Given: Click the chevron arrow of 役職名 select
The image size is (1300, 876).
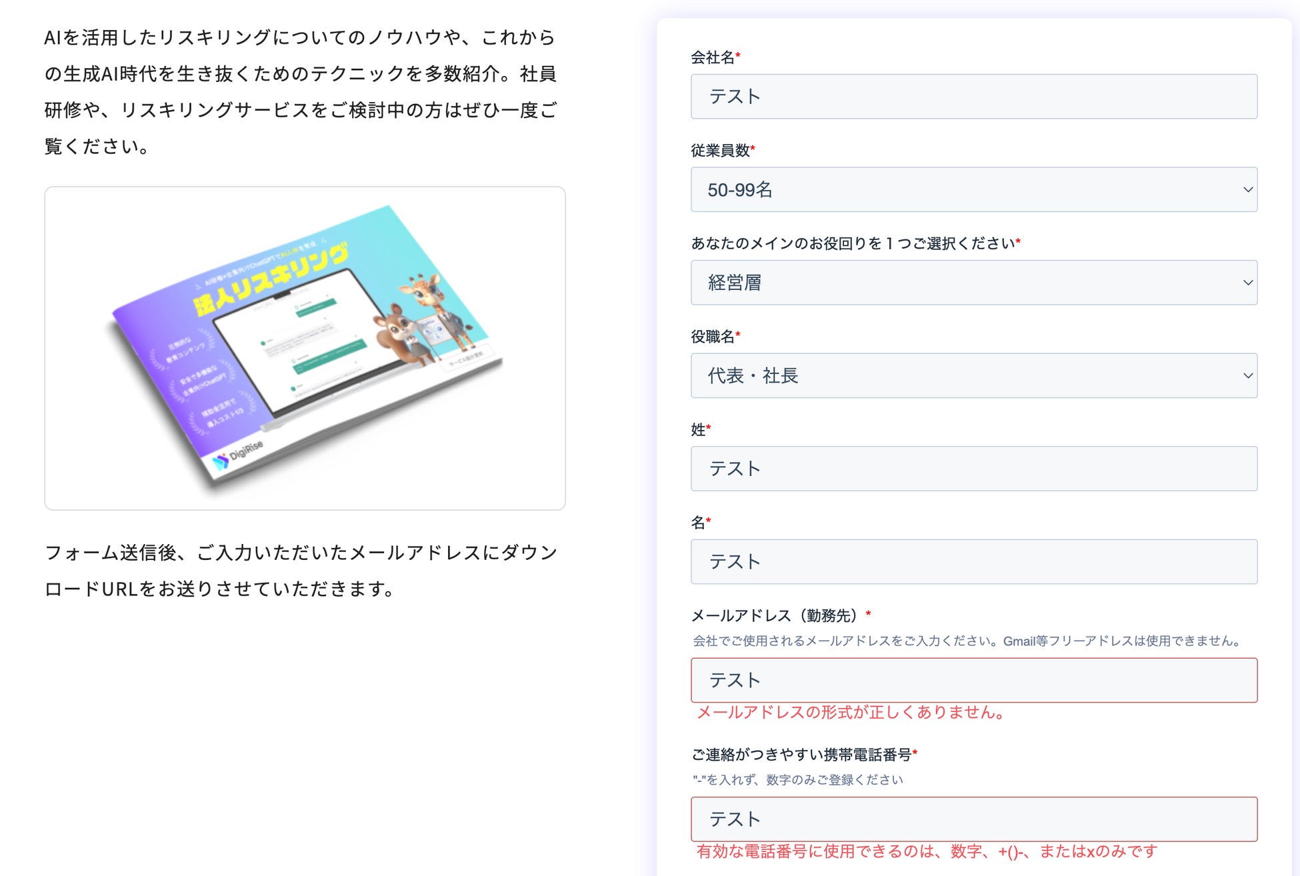Looking at the screenshot, I should click(x=1247, y=376).
